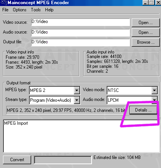This screenshot has width=161, height=168.
Task: Start encoding with the Convert button
Action: pos(17,160)
